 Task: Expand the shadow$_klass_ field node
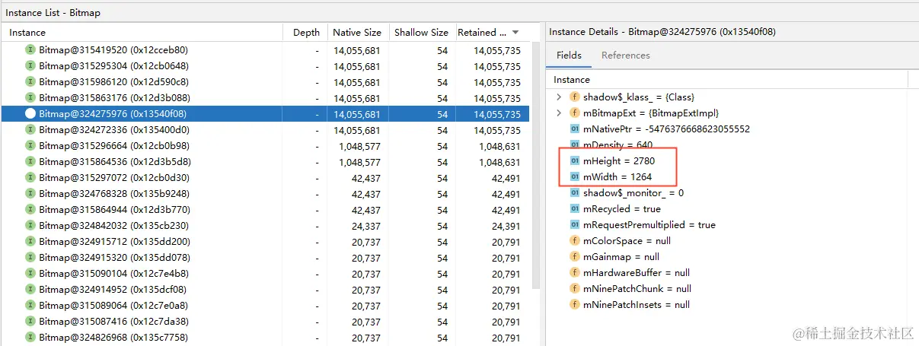coord(559,97)
